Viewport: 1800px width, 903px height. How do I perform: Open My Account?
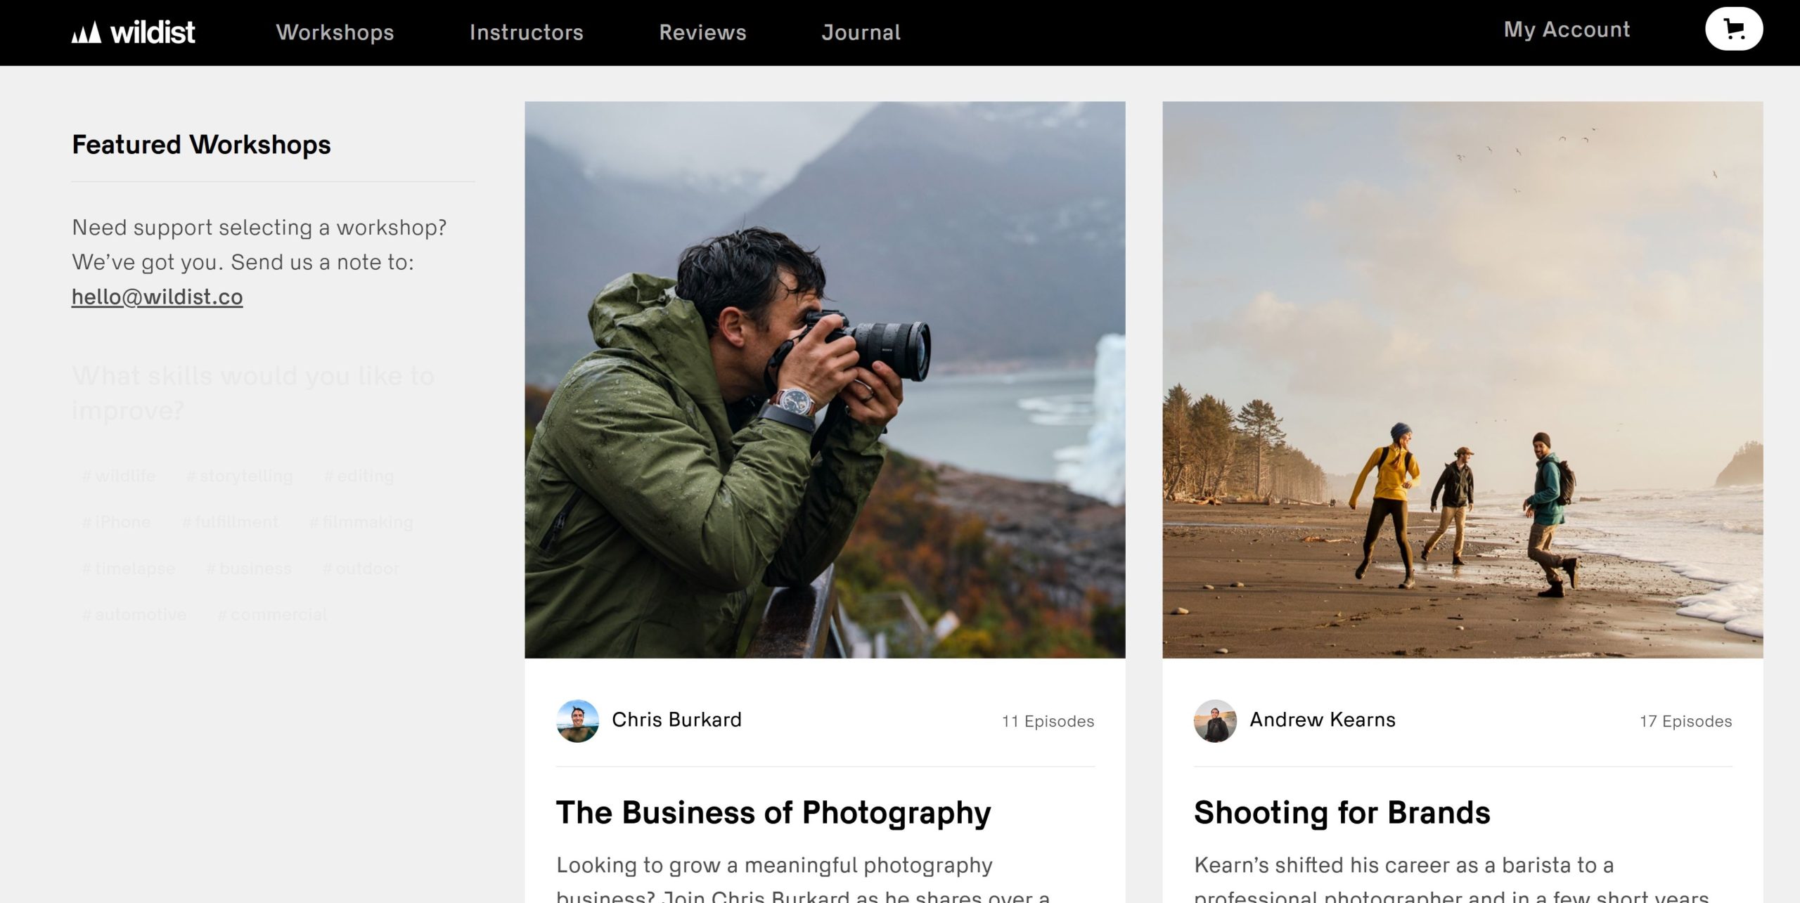click(x=1567, y=30)
